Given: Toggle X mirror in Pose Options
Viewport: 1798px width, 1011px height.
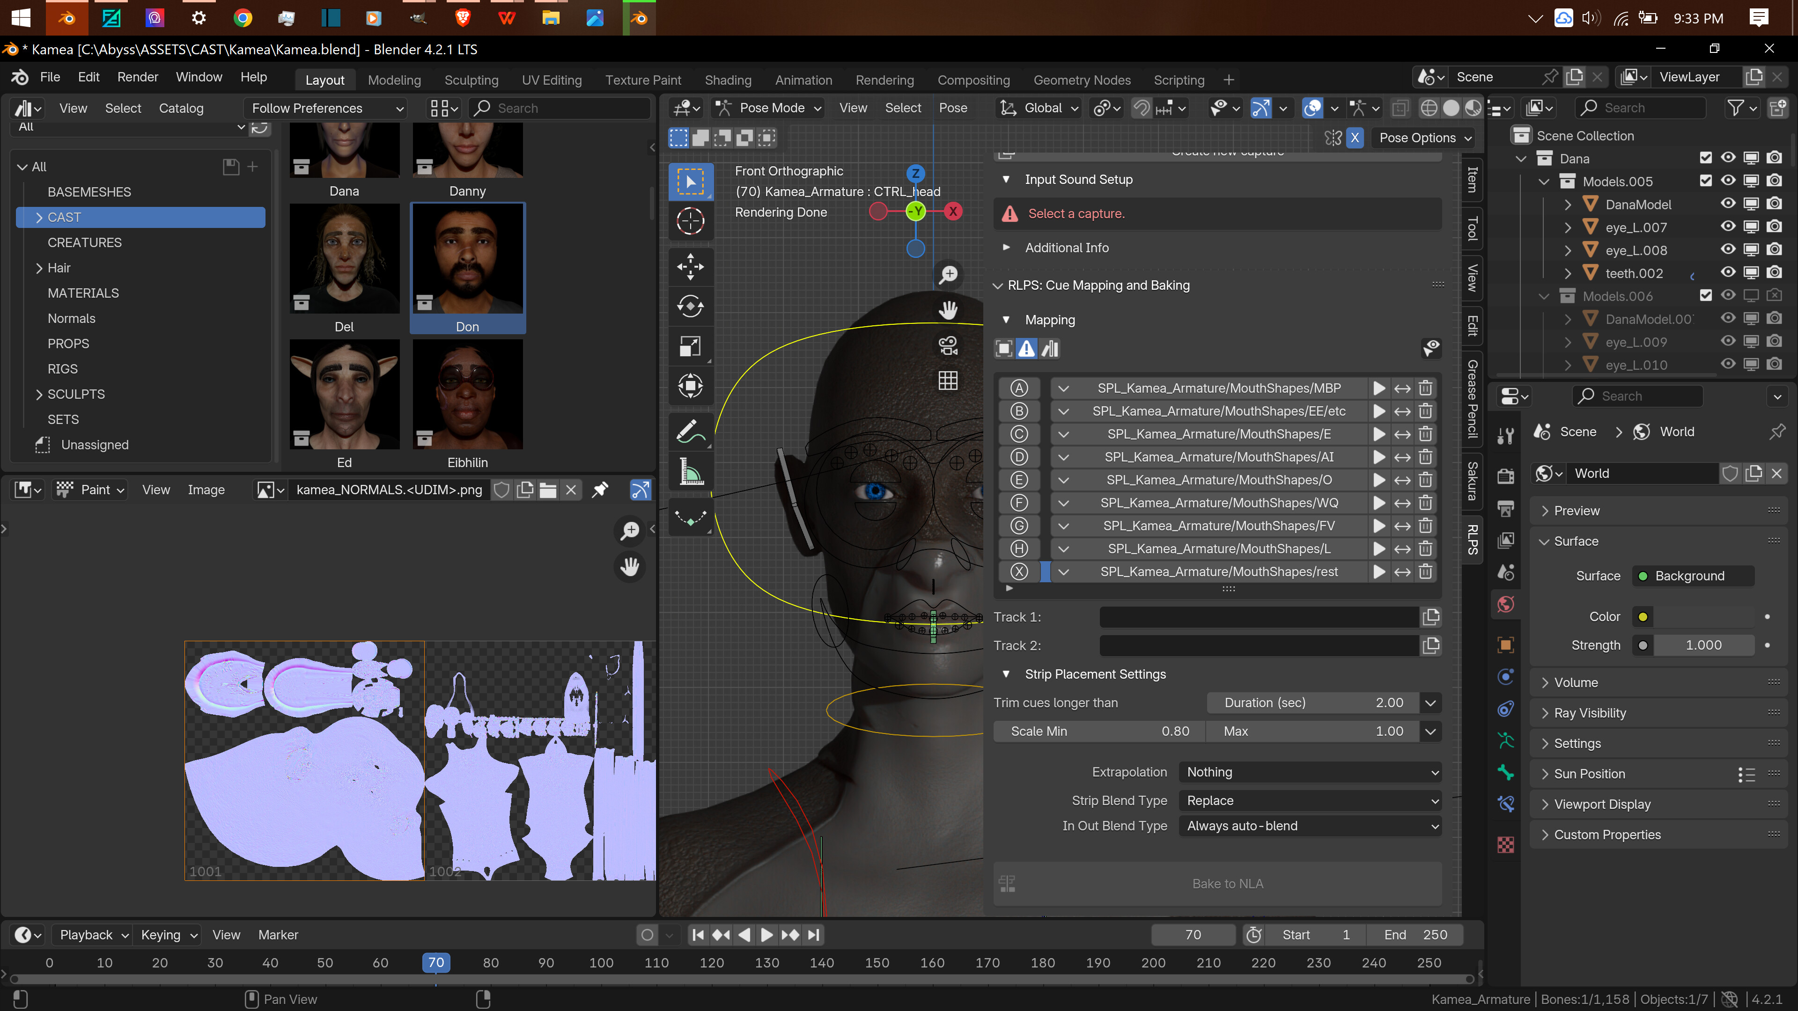Looking at the screenshot, I should click(x=1355, y=138).
